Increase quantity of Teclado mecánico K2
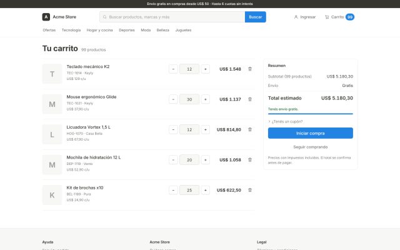The width and height of the screenshot is (400, 250). click(206, 69)
